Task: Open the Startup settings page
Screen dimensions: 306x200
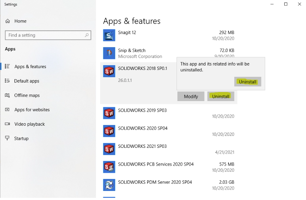Action: coord(21,138)
